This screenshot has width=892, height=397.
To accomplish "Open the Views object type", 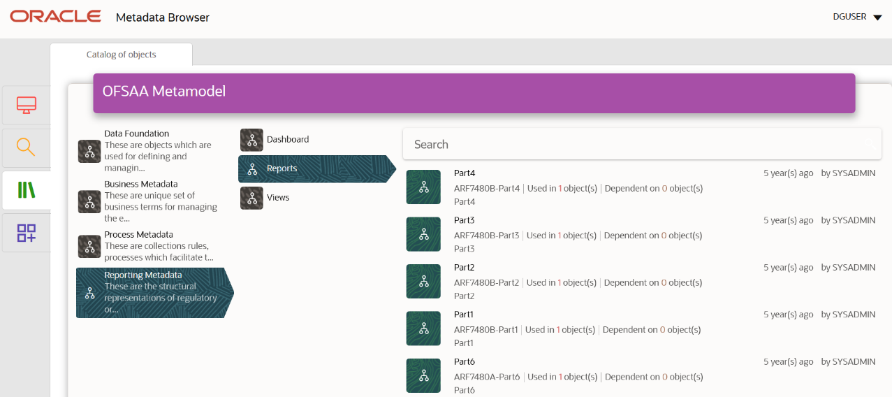I will (278, 198).
